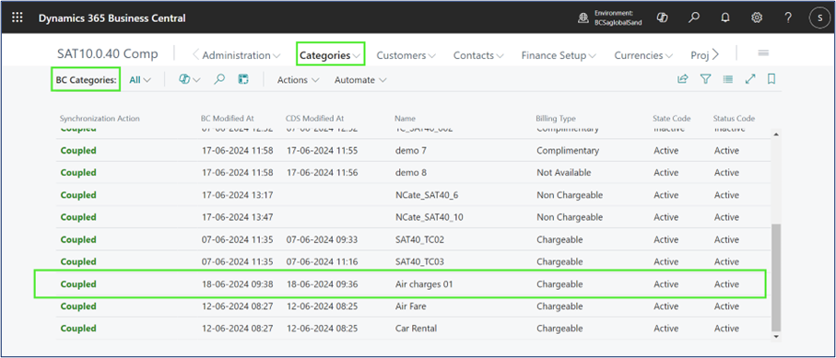Open the settings gear
Screen dimensions: 836x358
757,17
